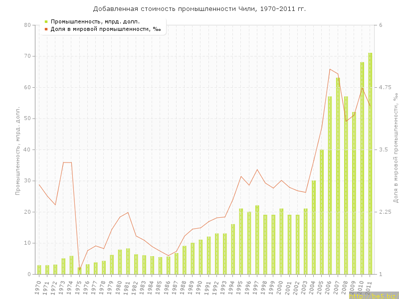Open the be5.biz watermark link

coord(373,296)
